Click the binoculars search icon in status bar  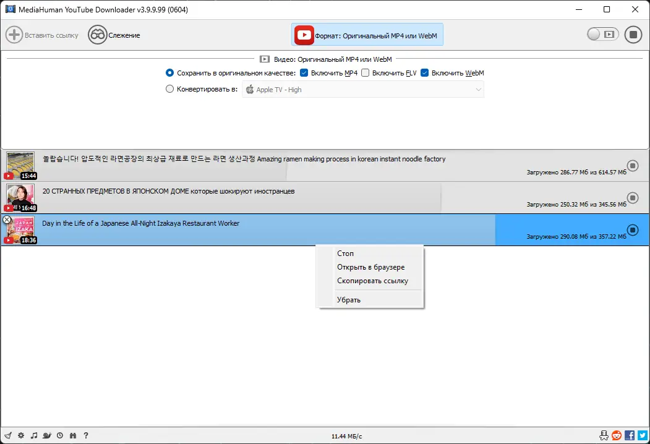pos(73,435)
